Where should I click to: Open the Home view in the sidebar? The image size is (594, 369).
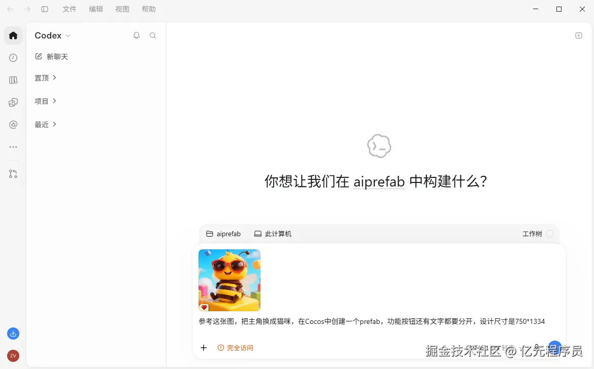tap(13, 35)
